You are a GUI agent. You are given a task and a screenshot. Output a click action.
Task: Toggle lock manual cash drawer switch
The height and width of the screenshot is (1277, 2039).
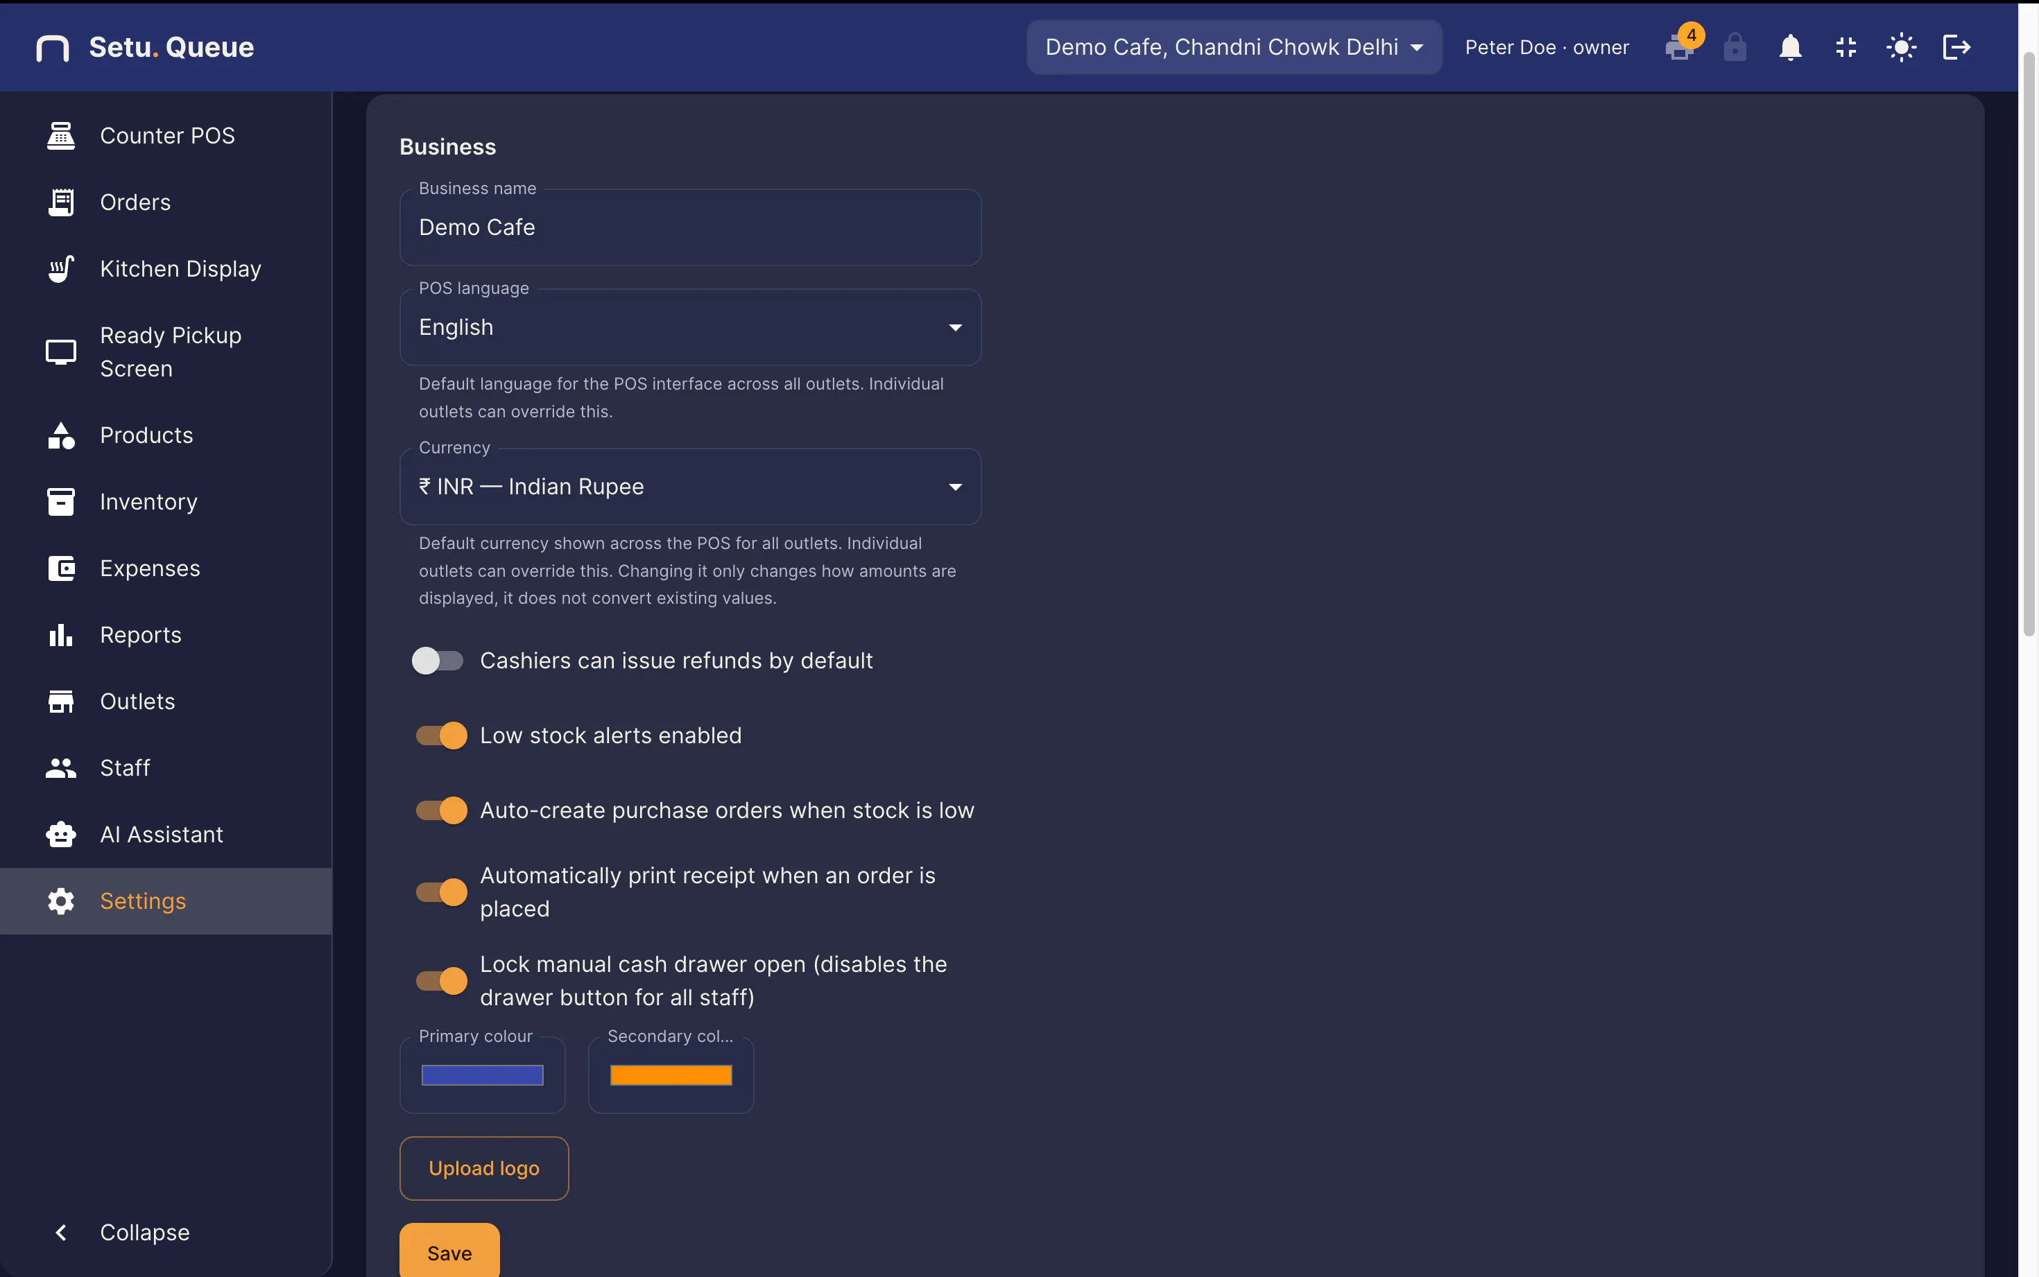441,982
